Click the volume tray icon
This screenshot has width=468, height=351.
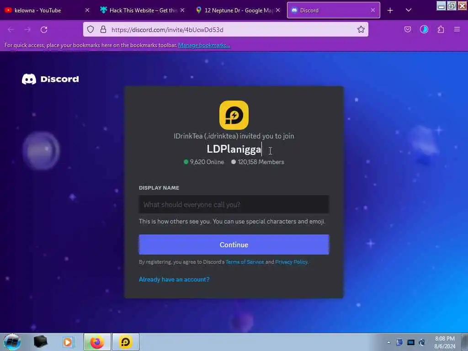[422, 342]
